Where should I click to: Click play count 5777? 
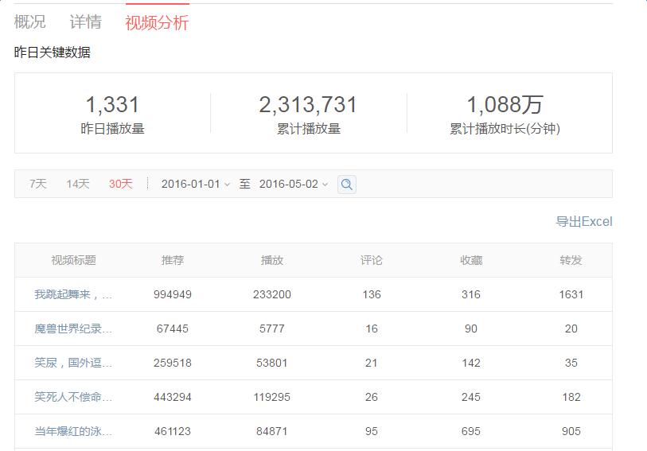[272, 329]
